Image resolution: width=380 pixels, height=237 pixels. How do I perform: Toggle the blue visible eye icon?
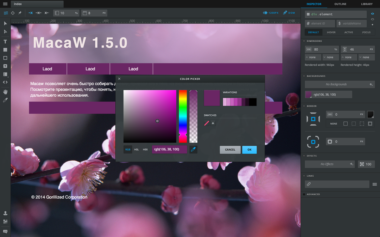tap(372, 14)
